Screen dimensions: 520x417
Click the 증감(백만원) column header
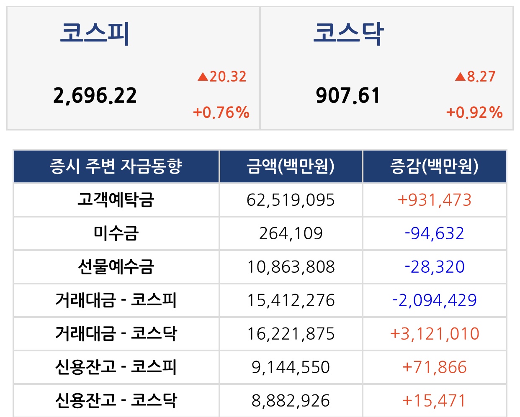pos(435,166)
